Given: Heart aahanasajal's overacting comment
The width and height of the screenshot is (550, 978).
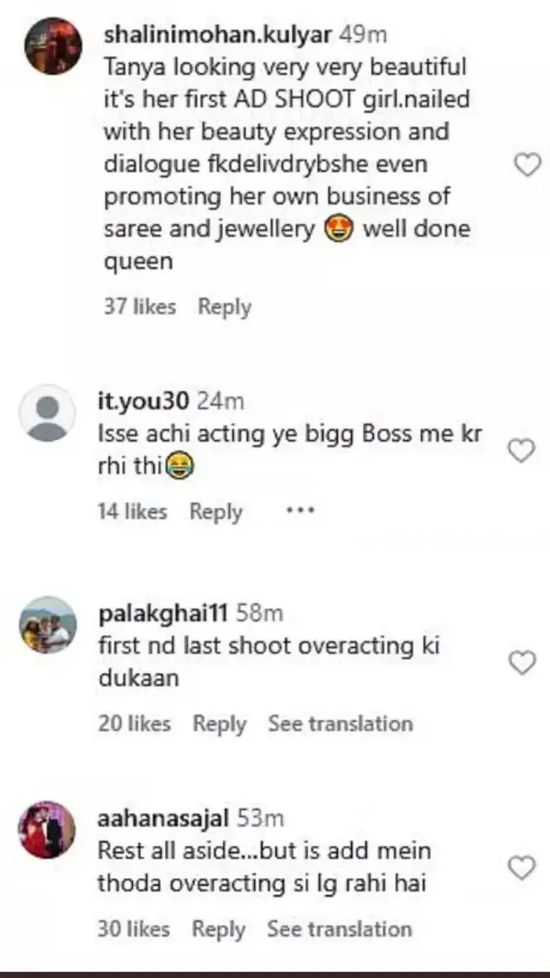Looking at the screenshot, I should (x=522, y=868).
